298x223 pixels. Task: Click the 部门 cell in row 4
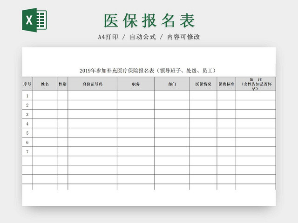click(172, 124)
